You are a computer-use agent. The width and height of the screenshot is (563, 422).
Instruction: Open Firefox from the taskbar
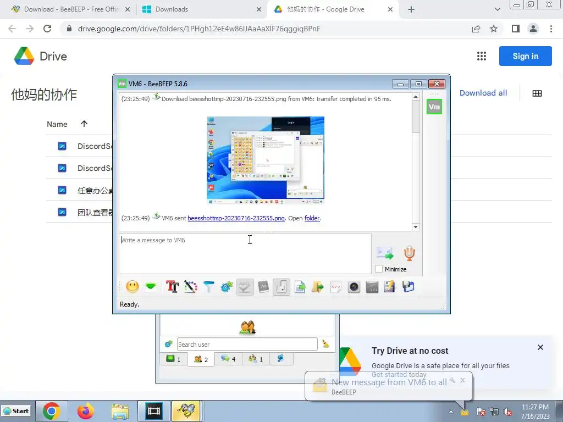[x=85, y=411]
